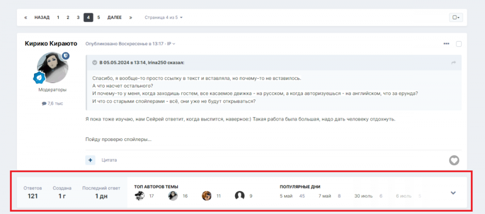Click the plus multiquote button
The width and height of the screenshot is (485, 214).
click(91, 160)
